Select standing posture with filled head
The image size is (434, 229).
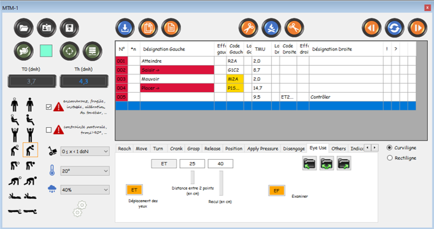tap(30, 104)
